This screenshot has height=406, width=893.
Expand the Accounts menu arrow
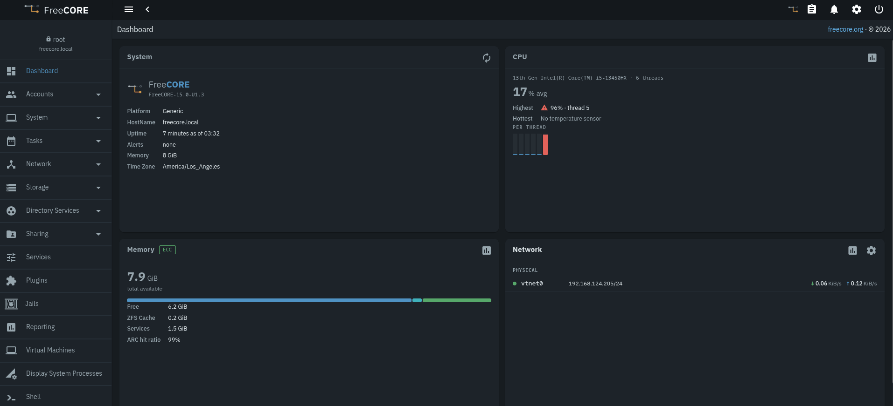[98, 95]
